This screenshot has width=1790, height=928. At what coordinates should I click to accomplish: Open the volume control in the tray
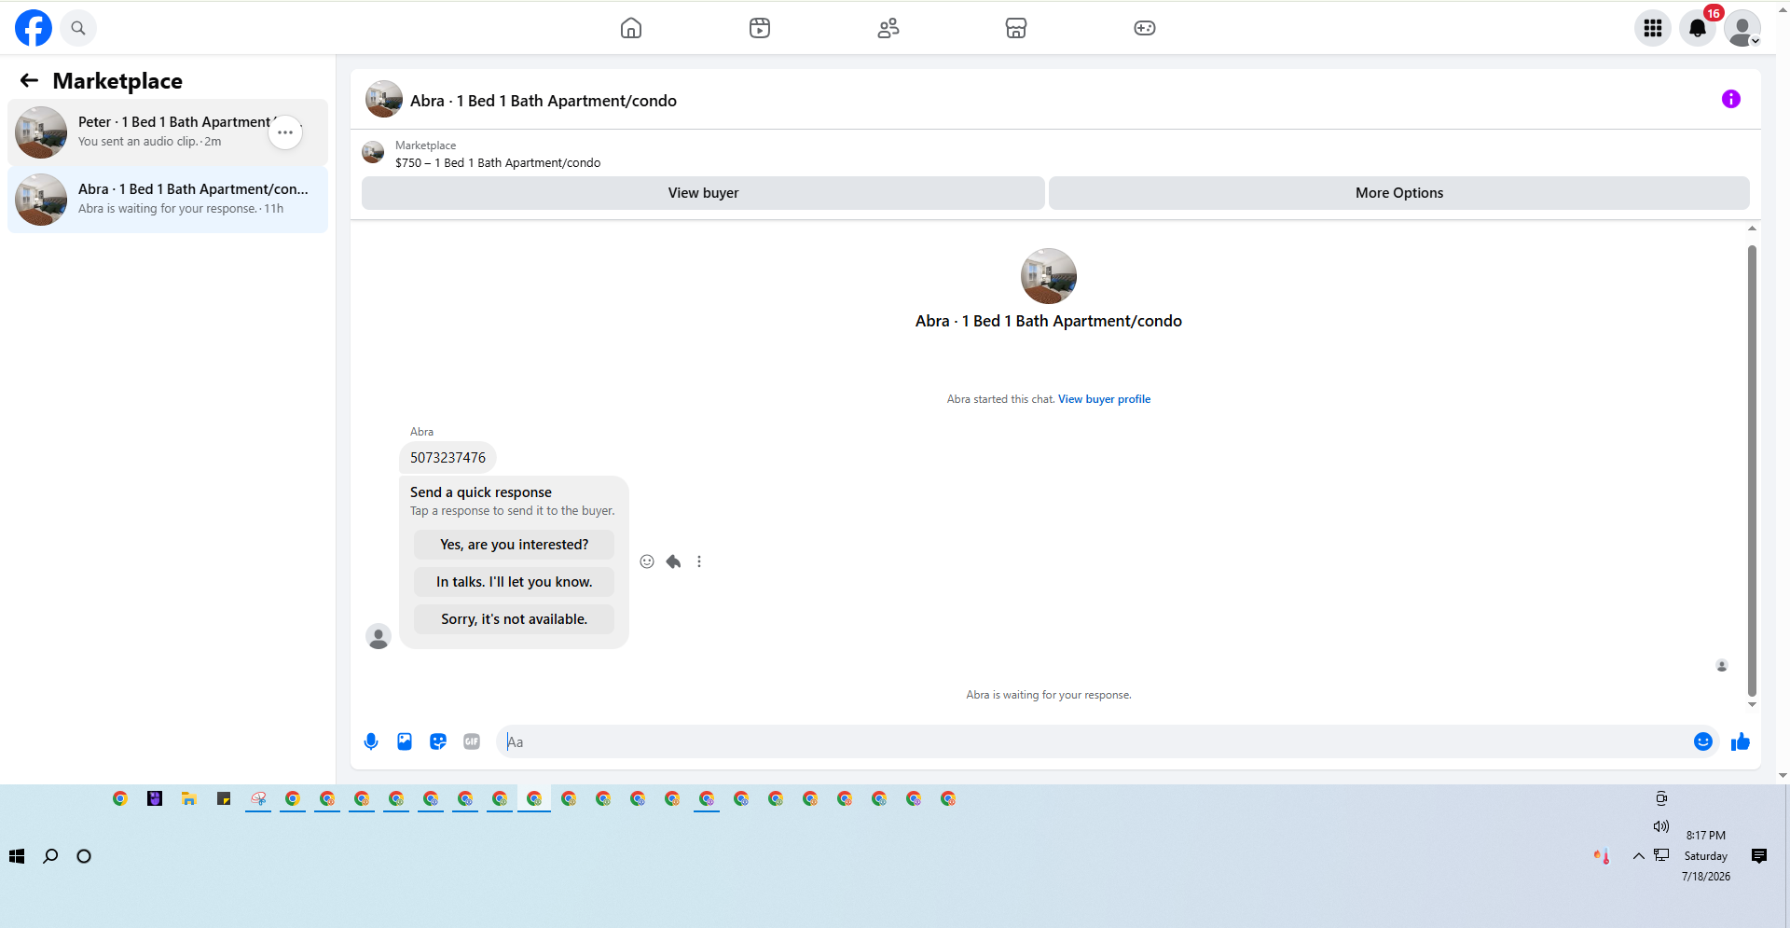pos(1661,826)
